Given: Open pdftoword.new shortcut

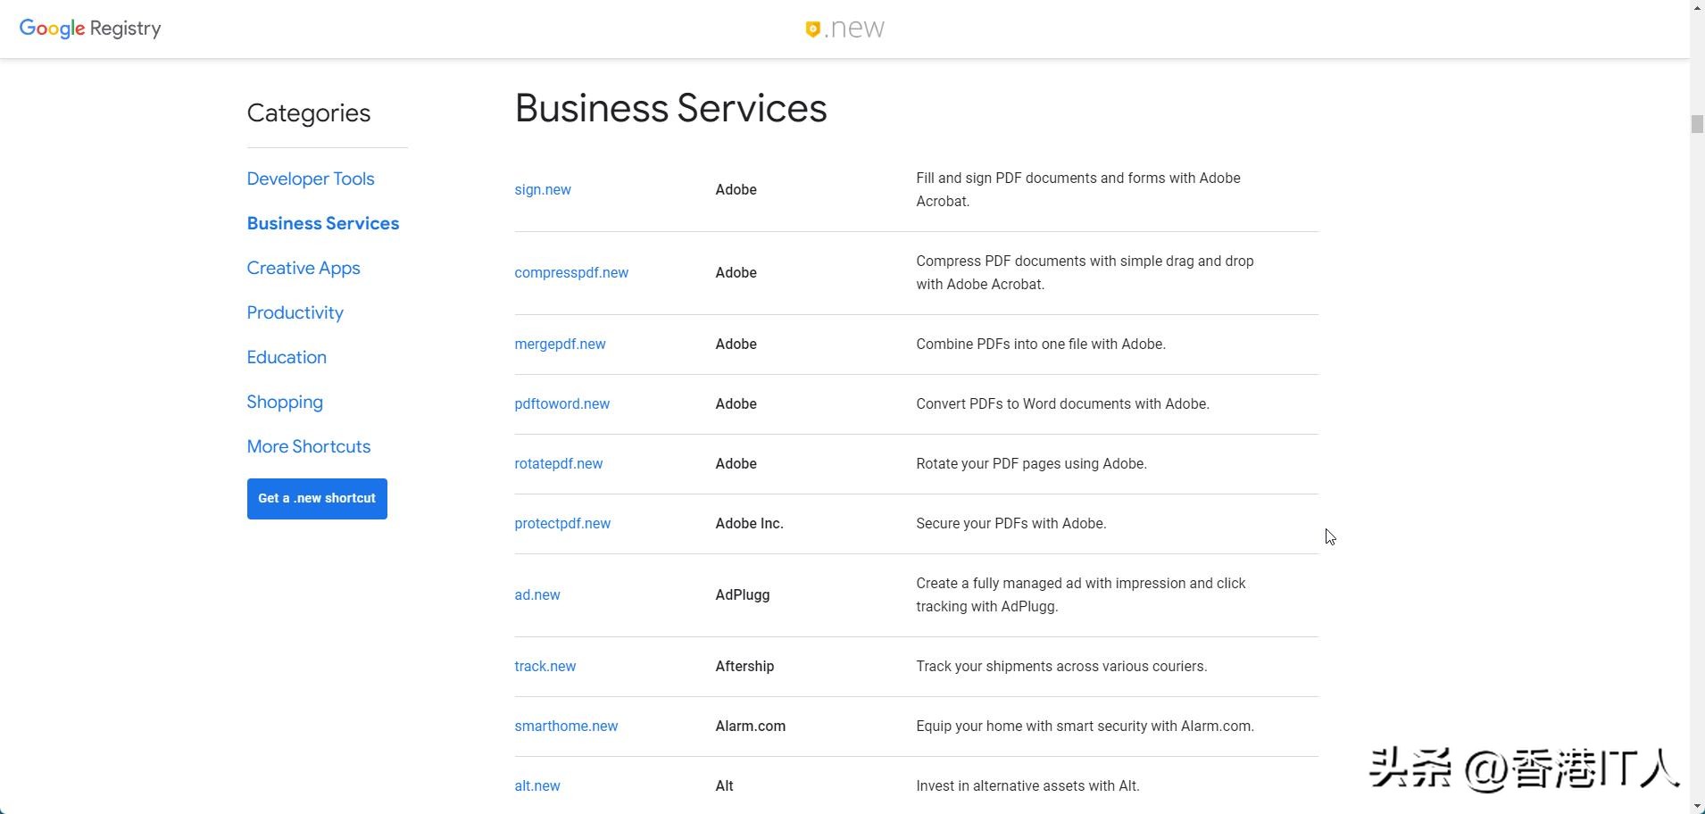Looking at the screenshot, I should click(562, 404).
